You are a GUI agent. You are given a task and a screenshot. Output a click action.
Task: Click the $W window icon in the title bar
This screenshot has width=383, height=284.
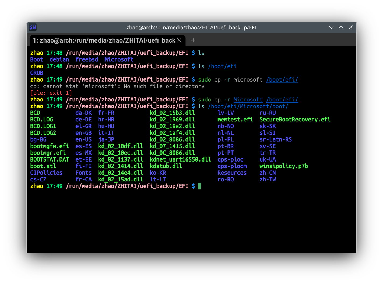tap(33, 27)
